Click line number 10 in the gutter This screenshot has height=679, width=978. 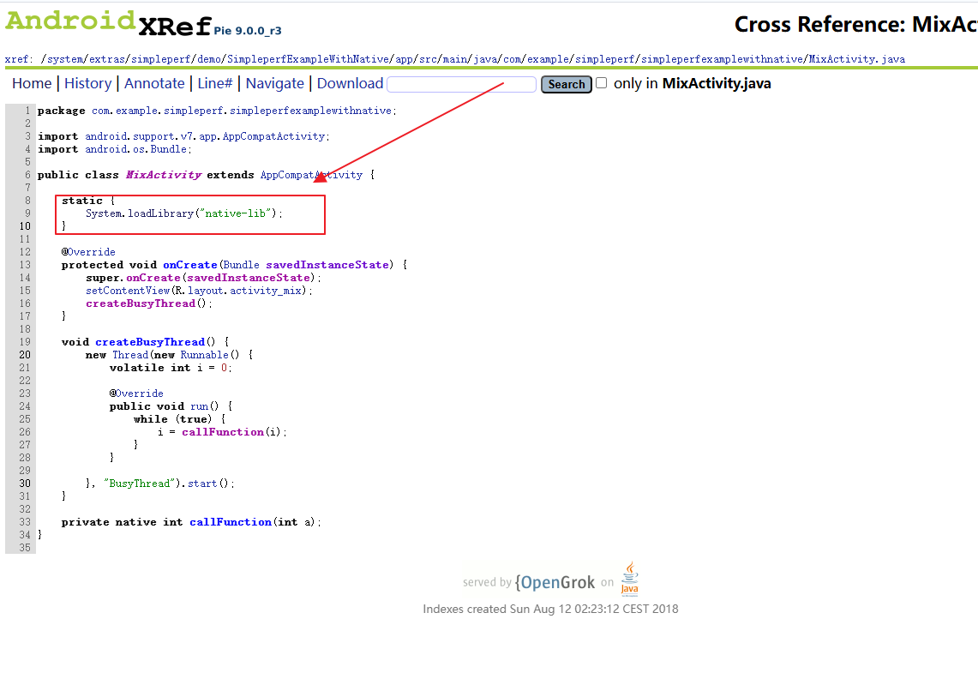pos(24,226)
